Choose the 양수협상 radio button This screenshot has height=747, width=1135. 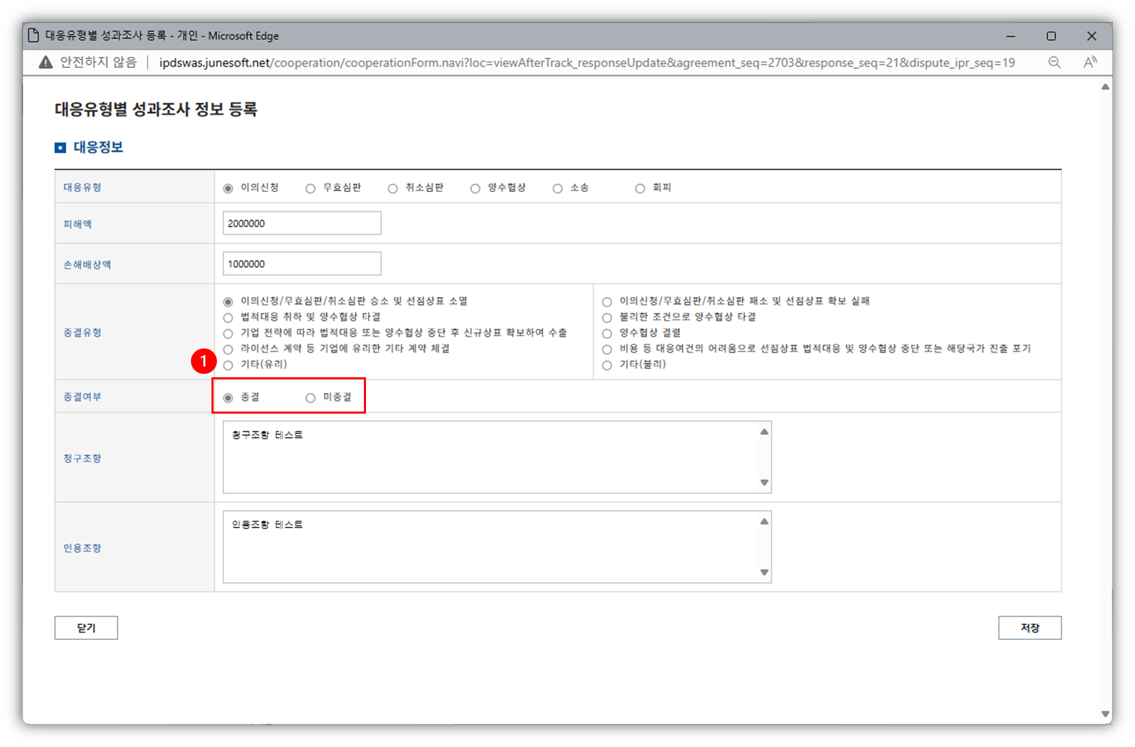click(x=475, y=189)
